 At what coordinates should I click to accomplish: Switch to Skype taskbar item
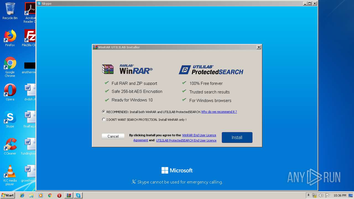78,195
